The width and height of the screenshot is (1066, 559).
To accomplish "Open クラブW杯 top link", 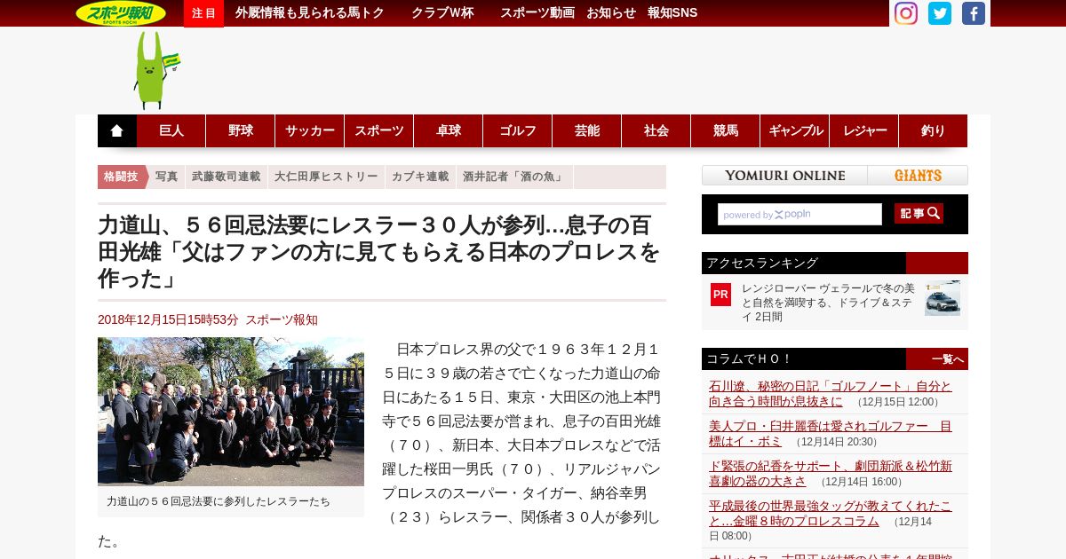I will (442, 13).
